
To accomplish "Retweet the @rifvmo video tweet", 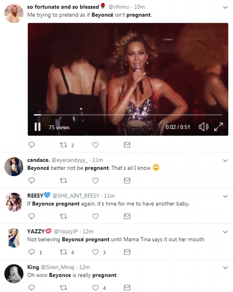I will (x=64, y=145).
